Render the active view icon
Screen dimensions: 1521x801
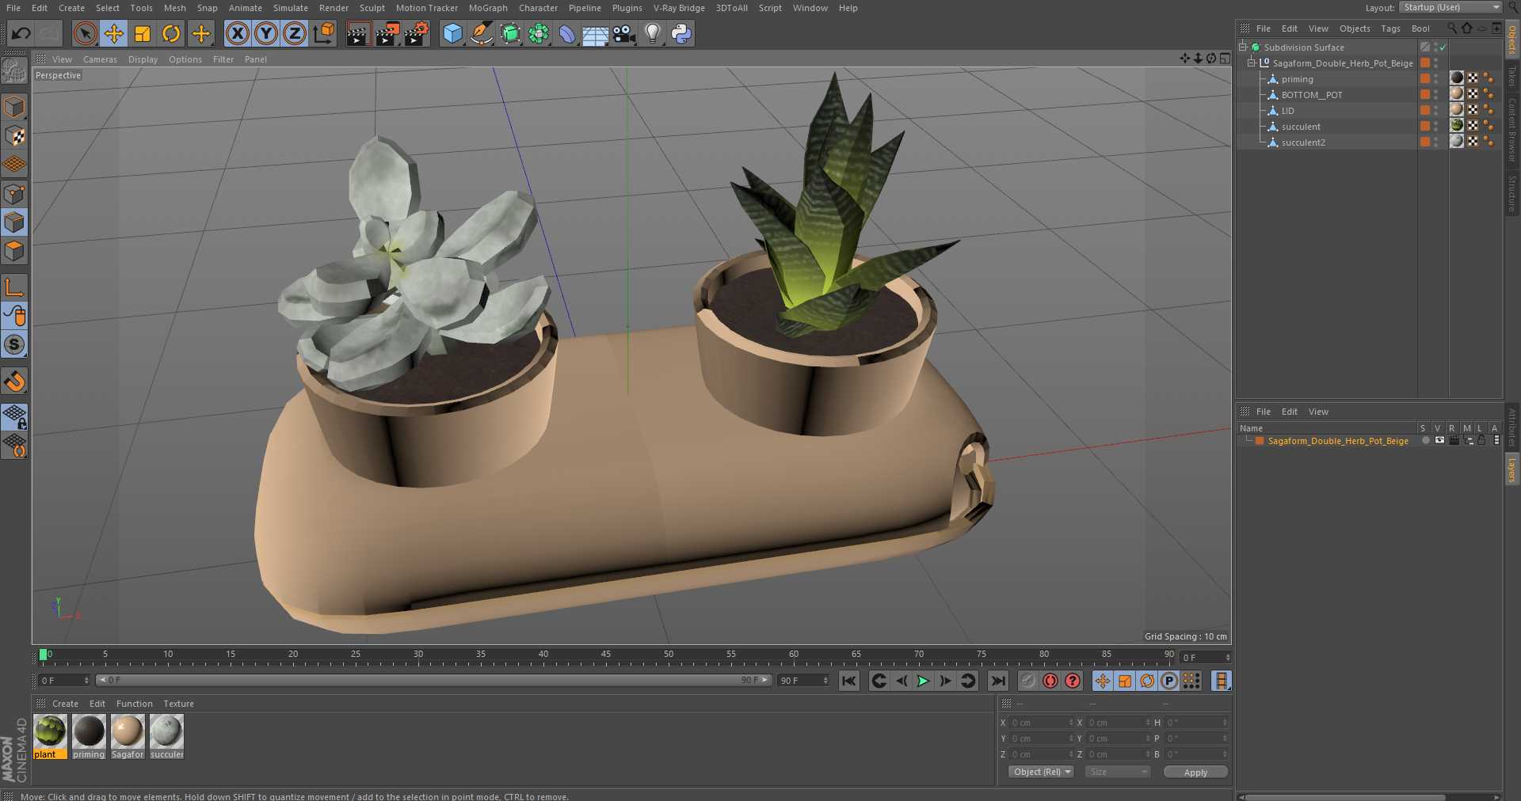358,33
